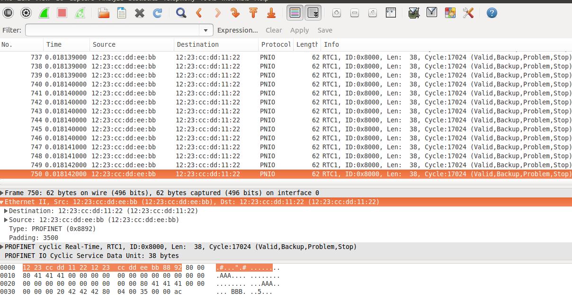Stop the running capture
Screen dimensions: 572x300
(x=62, y=13)
